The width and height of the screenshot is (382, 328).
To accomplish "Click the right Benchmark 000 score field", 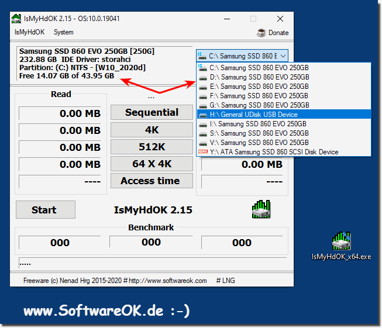I will click(x=242, y=243).
